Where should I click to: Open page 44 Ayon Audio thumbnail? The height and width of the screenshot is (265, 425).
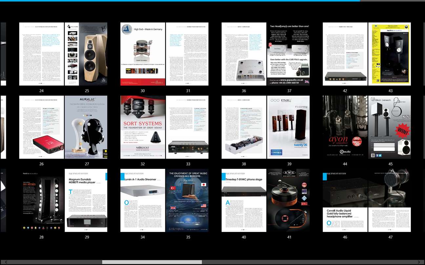click(345, 127)
